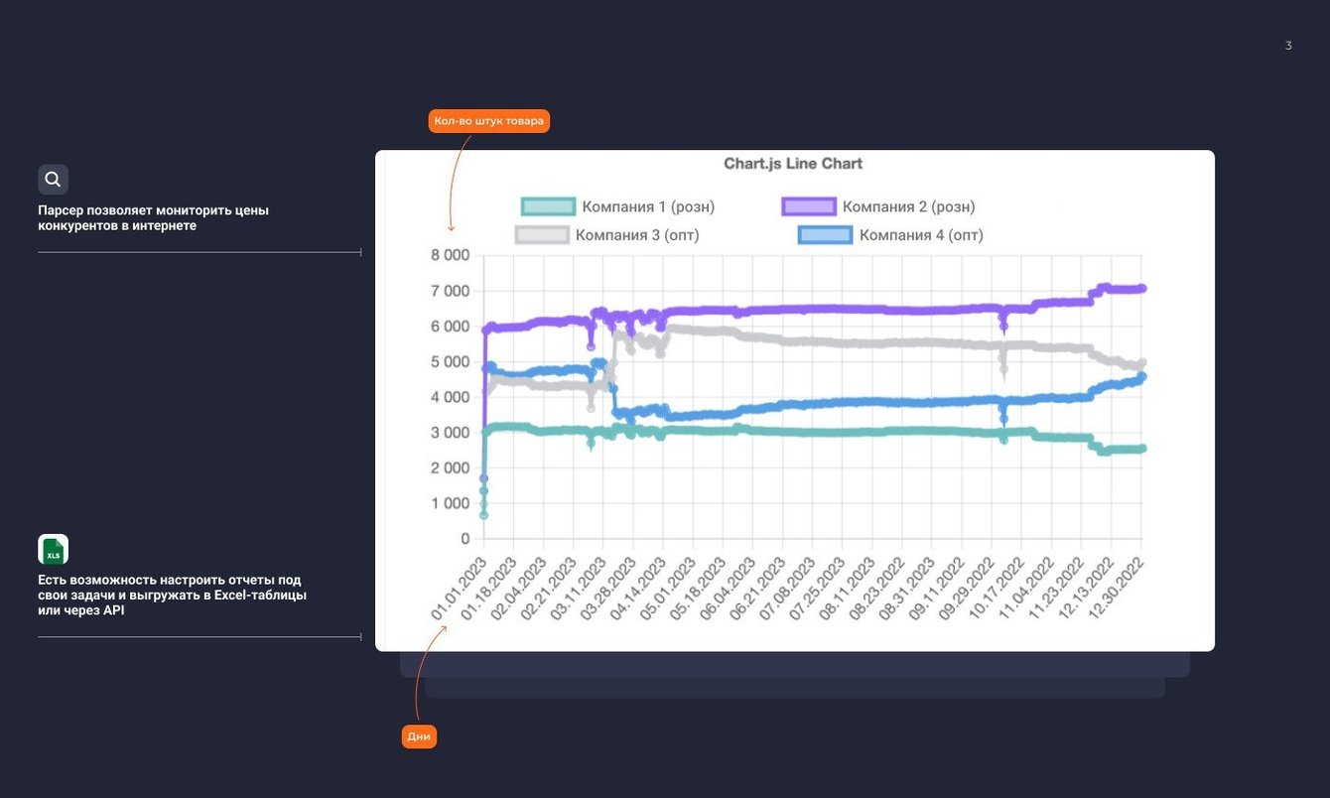This screenshot has width=1330, height=798.
Task: Click the Chart.js Line Chart title
Action: pos(793,164)
